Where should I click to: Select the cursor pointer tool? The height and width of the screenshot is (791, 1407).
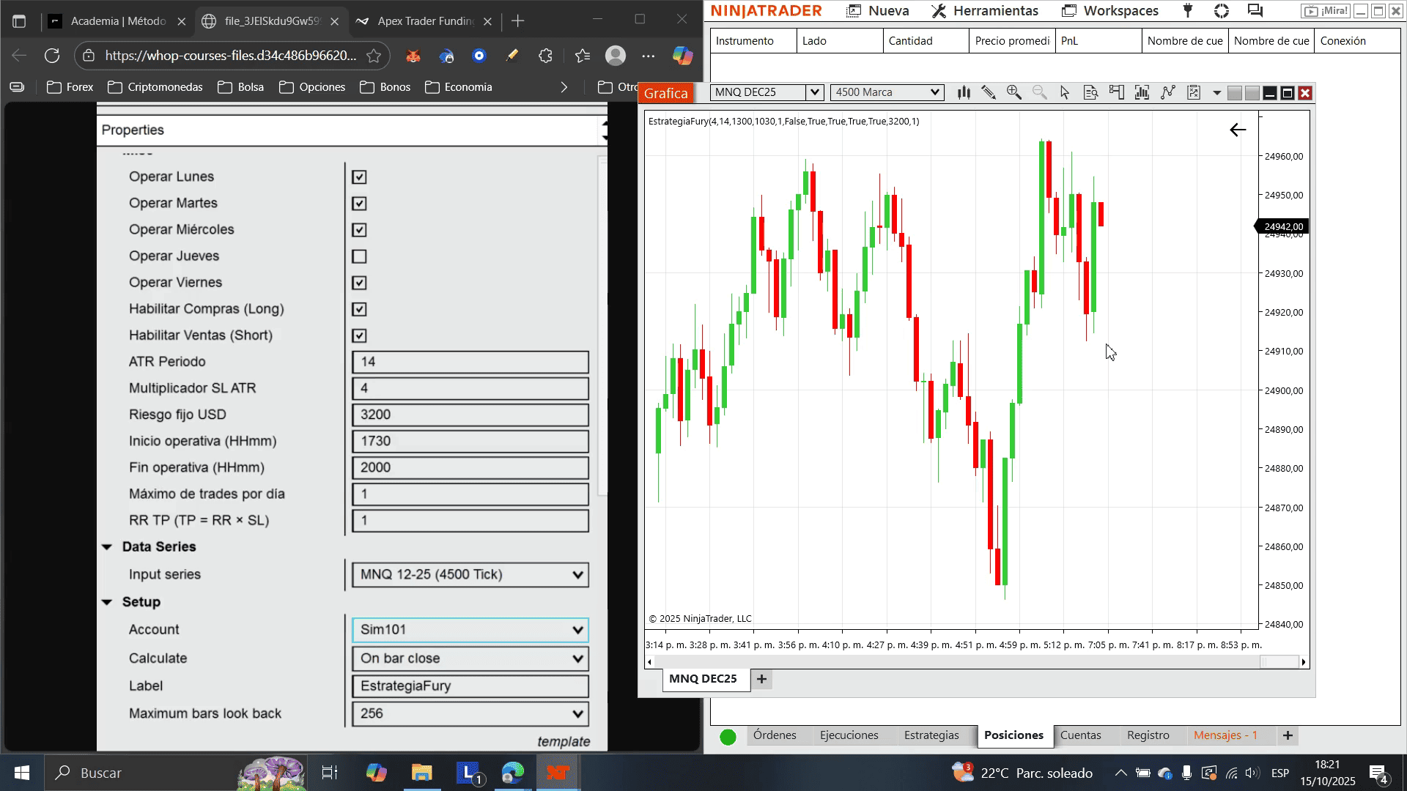(1065, 92)
